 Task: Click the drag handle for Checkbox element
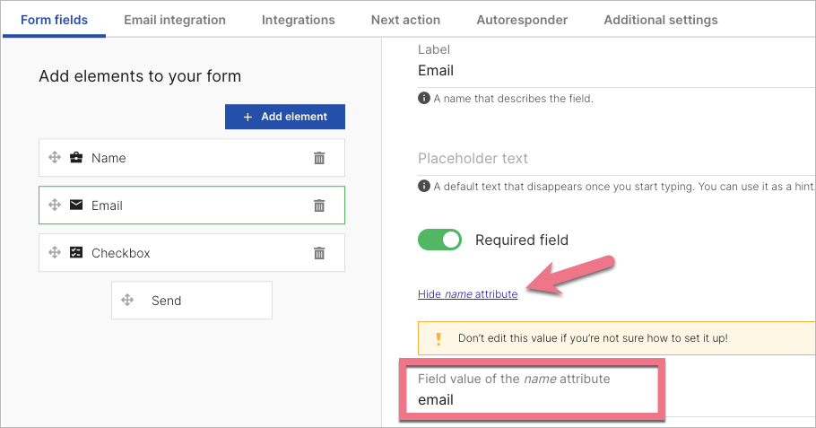[x=54, y=253]
